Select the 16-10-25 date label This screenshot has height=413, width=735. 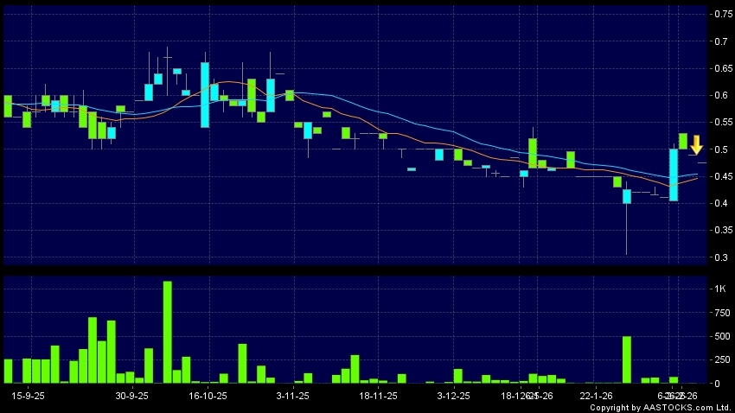(208, 396)
